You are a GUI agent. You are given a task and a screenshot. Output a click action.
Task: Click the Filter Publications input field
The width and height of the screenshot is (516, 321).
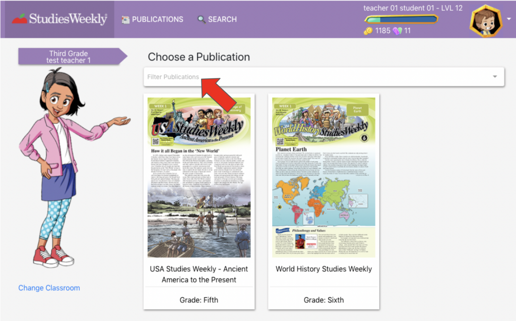click(x=324, y=77)
